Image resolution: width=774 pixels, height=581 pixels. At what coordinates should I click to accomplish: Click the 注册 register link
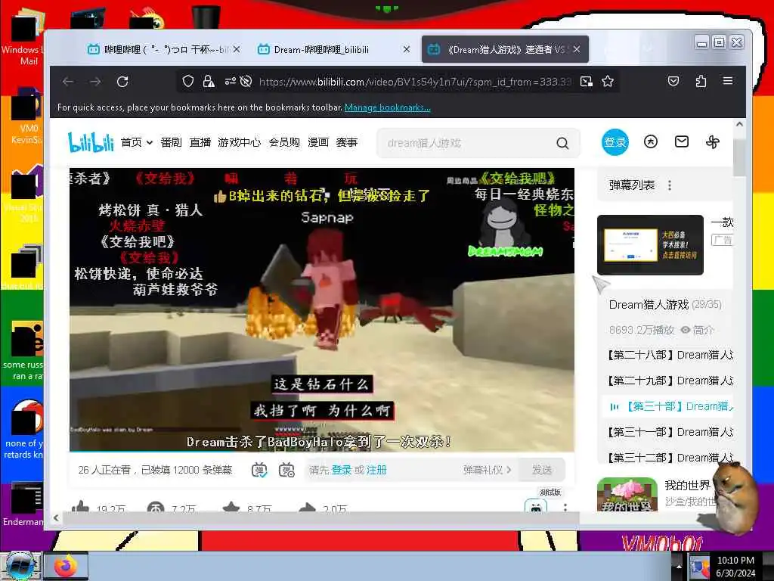pos(376,470)
